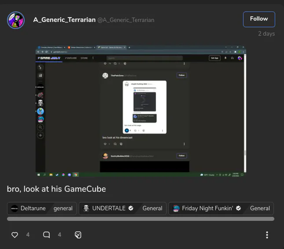The width and height of the screenshot is (284, 249).
Task: Place a sticker using the sticker icon
Action: pyautogui.click(x=78, y=235)
